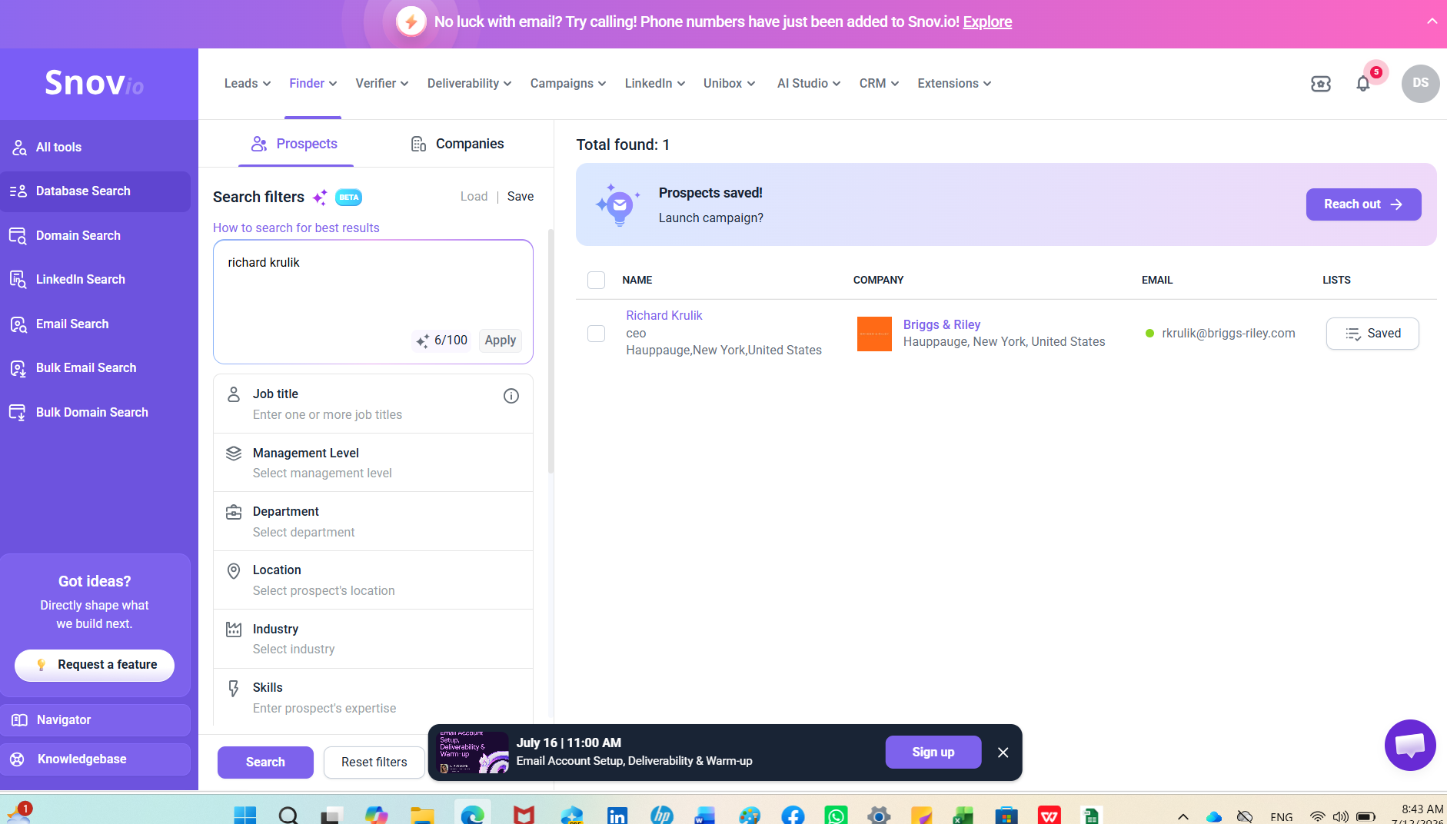The width and height of the screenshot is (1447, 824).
Task: Click the Explore link in banner
Action: click(987, 22)
